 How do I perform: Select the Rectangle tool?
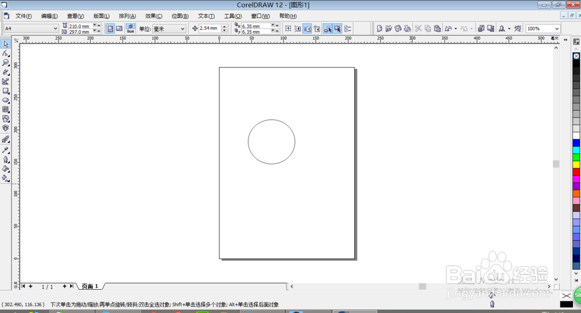(x=6, y=91)
